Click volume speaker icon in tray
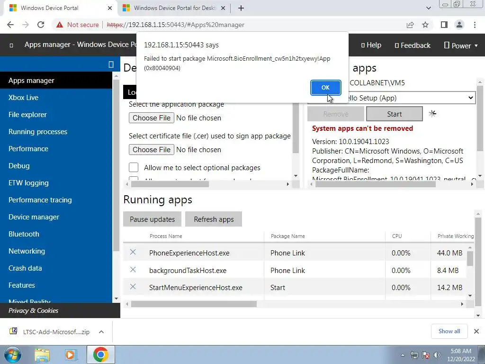The height and width of the screenshot is (364, 485). click(x=437, y=355)
